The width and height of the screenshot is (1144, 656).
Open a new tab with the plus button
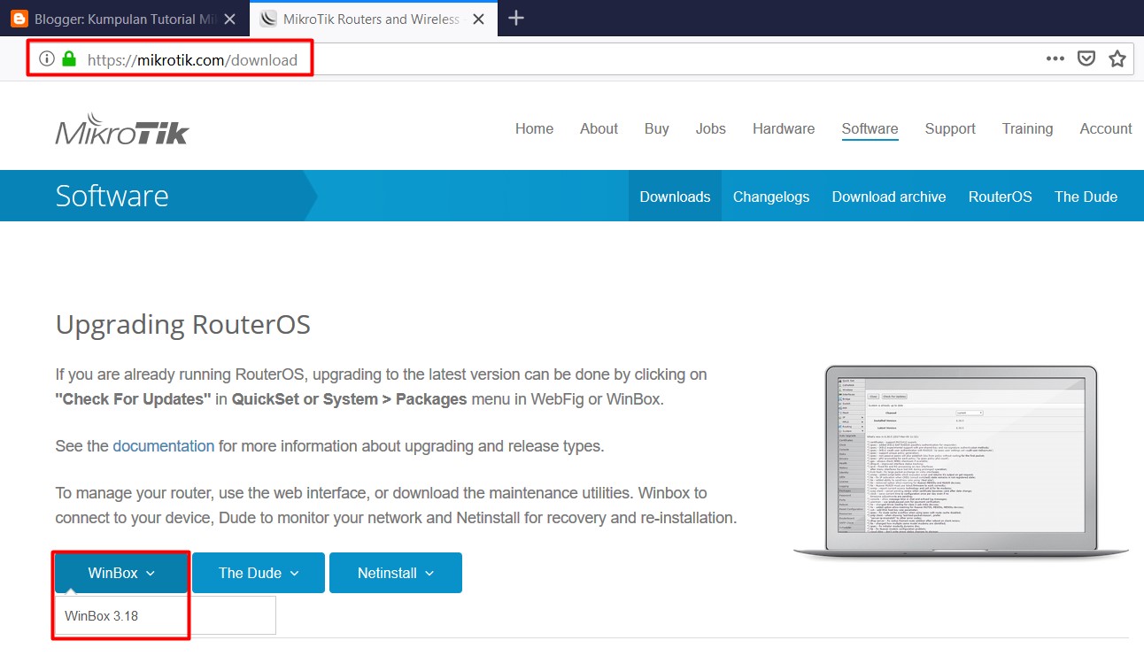(516, 18)
